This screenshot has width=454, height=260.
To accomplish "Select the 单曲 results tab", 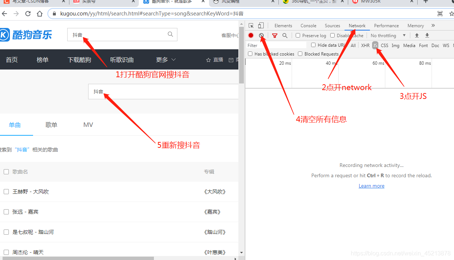I will coord(15,125).
